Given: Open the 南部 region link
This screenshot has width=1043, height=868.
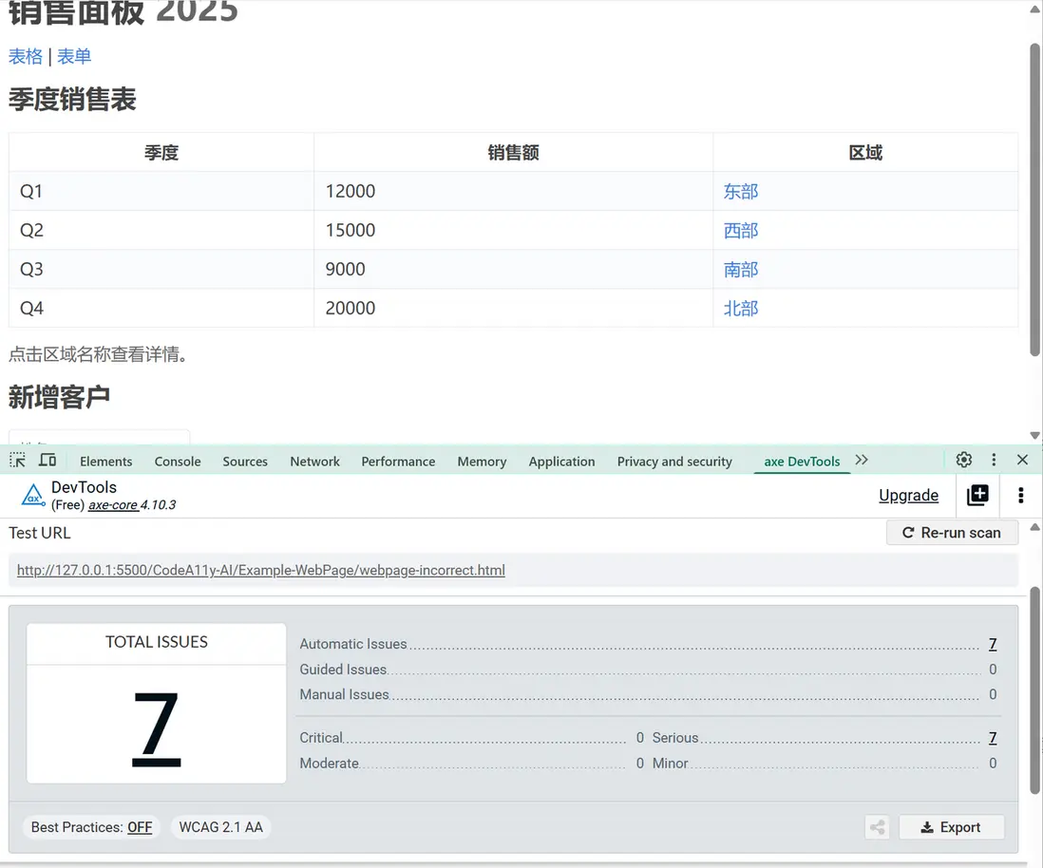Looking at the screenshot, I should tap(741, 270).
